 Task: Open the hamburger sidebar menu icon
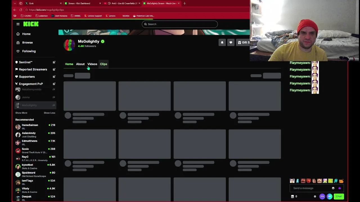[18, 24]
